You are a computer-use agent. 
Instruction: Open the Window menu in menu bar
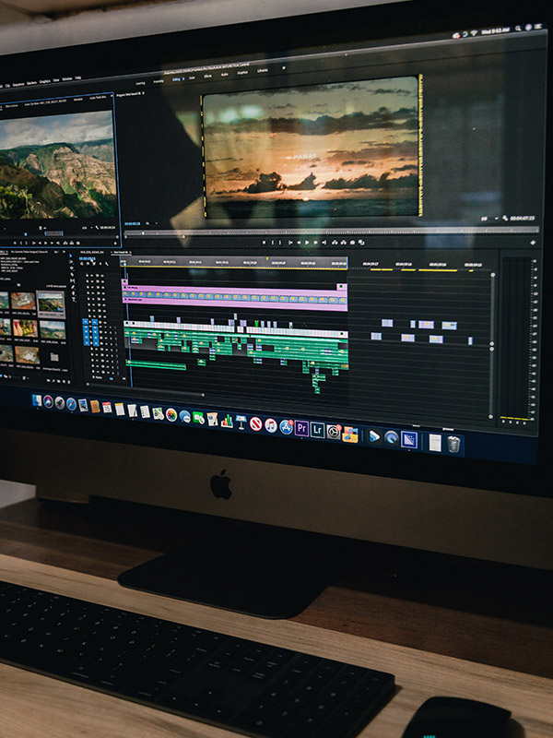pyautogui.click(x=66, y=79)
